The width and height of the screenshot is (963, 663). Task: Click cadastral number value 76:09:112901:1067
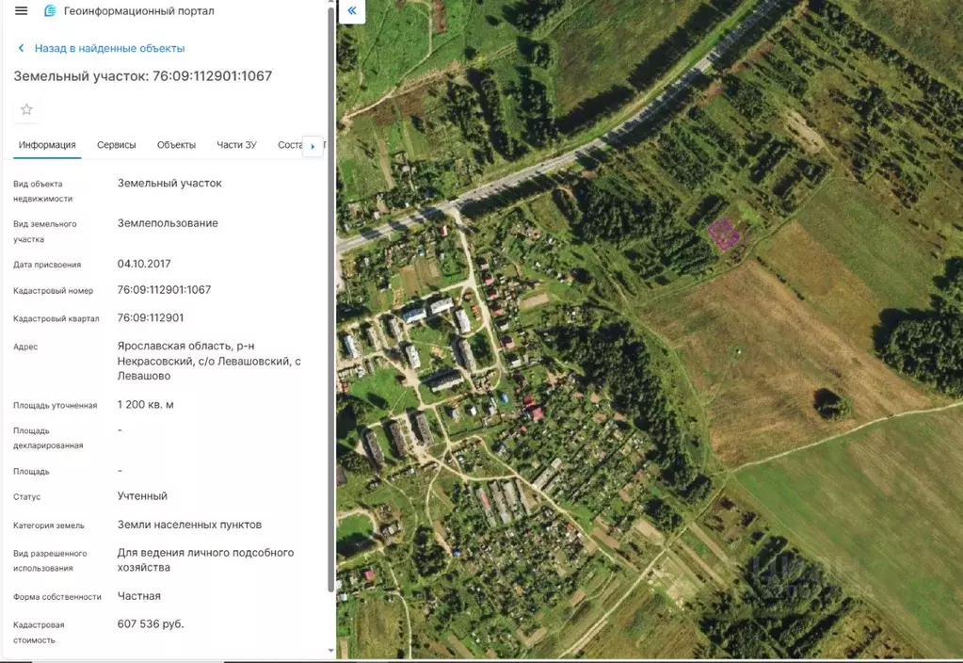pyautogui.click(x=164, y=289)
